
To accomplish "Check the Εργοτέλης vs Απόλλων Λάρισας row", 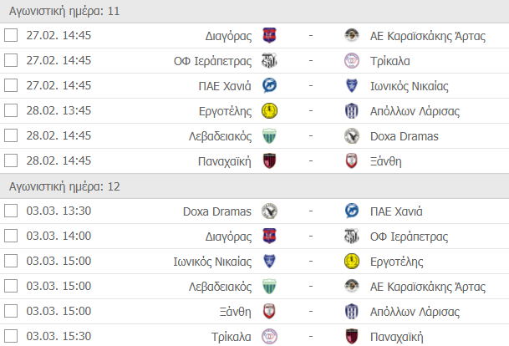I will [11, 111].
